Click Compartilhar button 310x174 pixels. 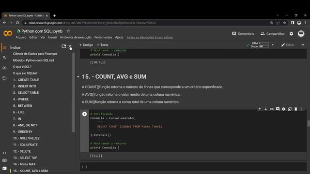(273, 34)
